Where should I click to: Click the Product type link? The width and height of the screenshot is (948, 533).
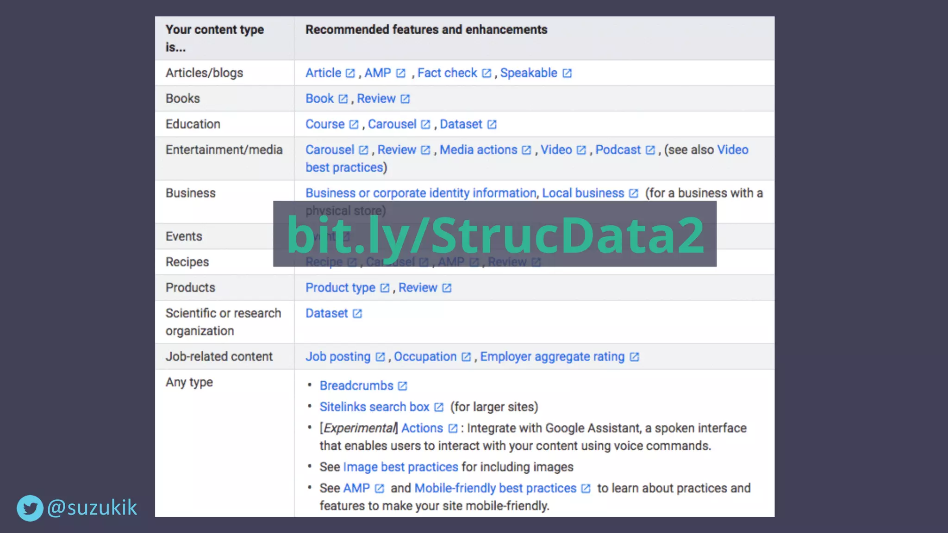pos(340,288)
